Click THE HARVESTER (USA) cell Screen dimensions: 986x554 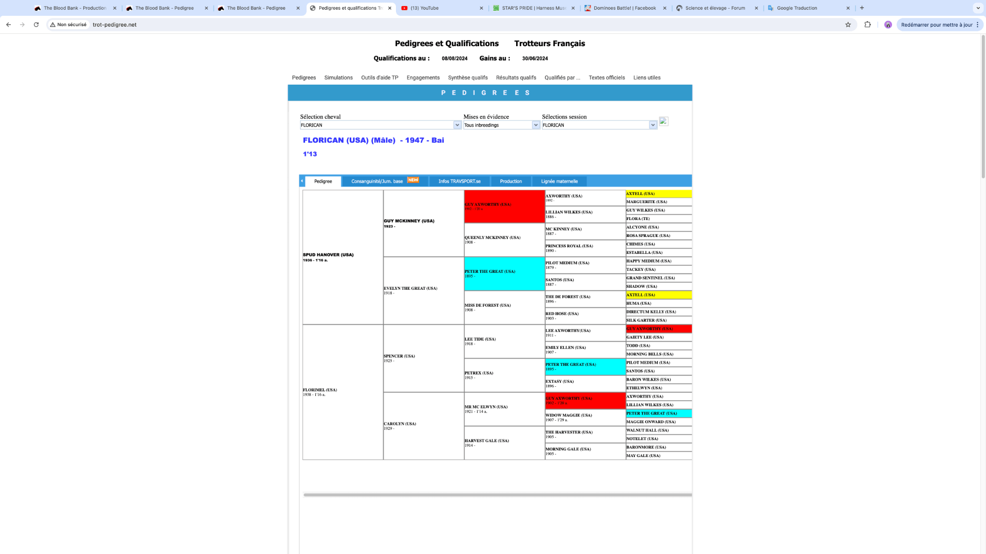coord(585,434)
